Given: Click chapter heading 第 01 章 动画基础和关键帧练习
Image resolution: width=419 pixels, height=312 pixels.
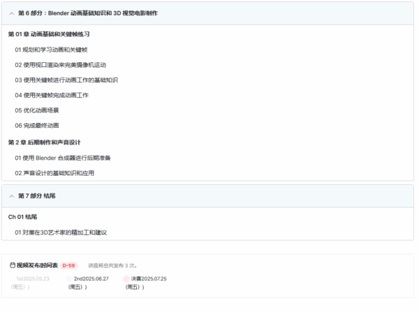Looking at the screenshot, I should tap(49, 34).
